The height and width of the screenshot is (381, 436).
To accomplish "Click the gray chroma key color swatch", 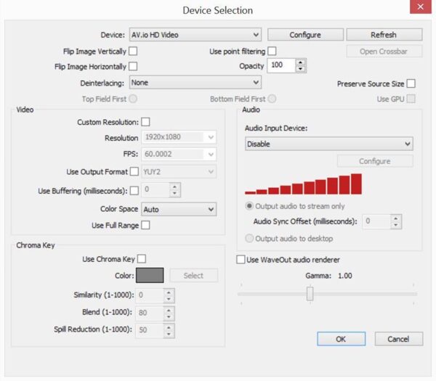I will click(148, 275).
